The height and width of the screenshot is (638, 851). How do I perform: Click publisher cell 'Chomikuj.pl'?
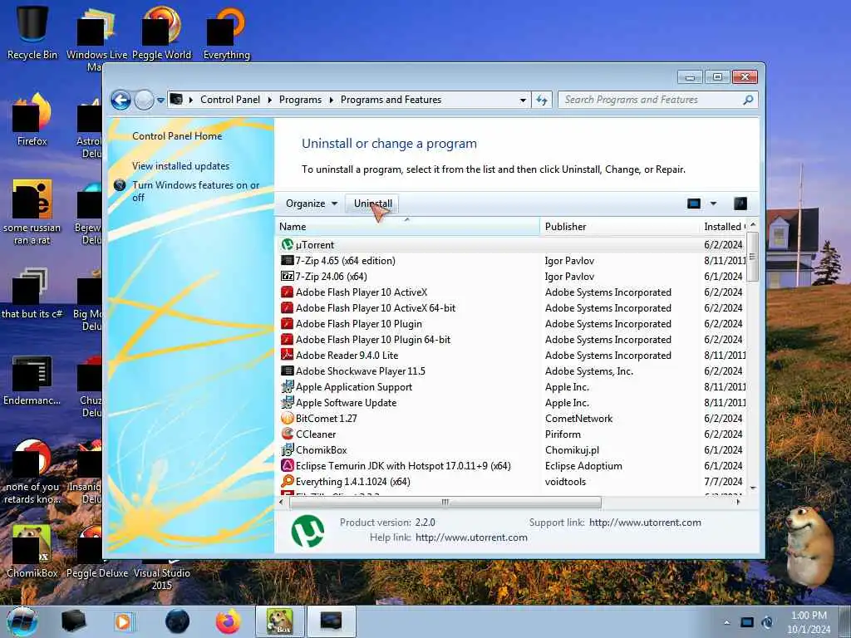(572, 449)
